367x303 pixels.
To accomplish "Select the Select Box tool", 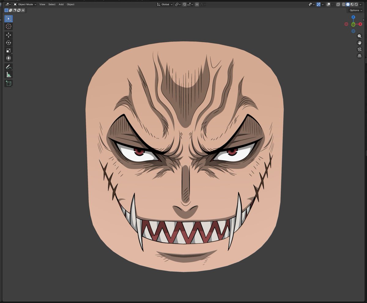I will coord(9,19).
